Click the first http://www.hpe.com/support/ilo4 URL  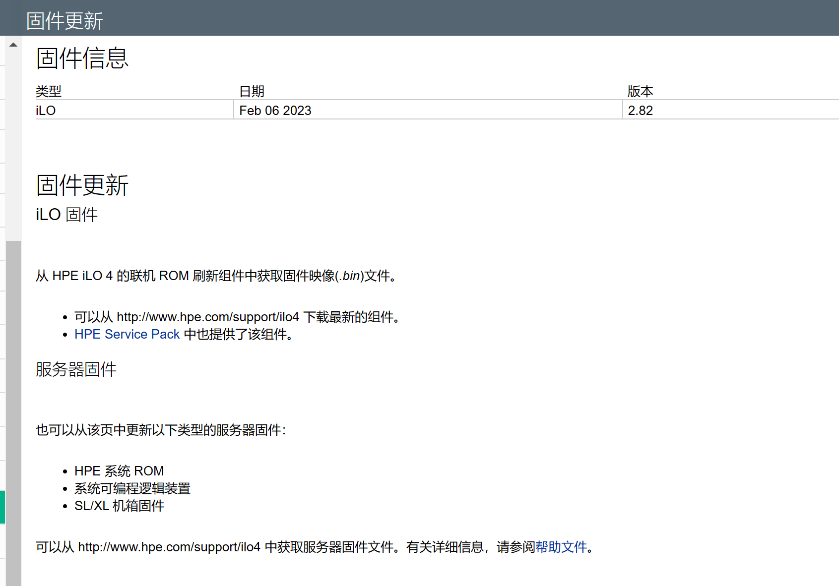[207, 316]
